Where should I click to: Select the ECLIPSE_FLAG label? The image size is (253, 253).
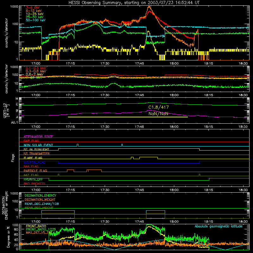34,162
